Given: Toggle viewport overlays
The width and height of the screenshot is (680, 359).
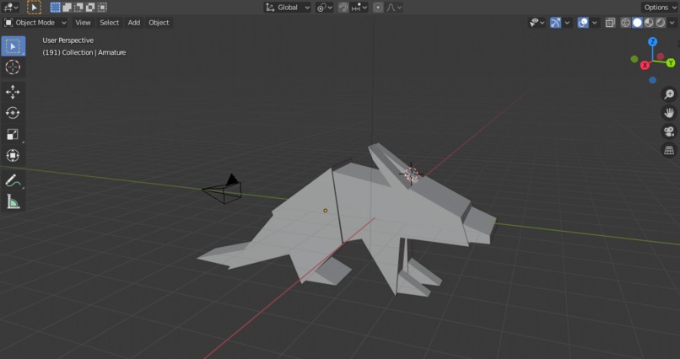Looking at the screenshot, I should click(x=583, y=23).
